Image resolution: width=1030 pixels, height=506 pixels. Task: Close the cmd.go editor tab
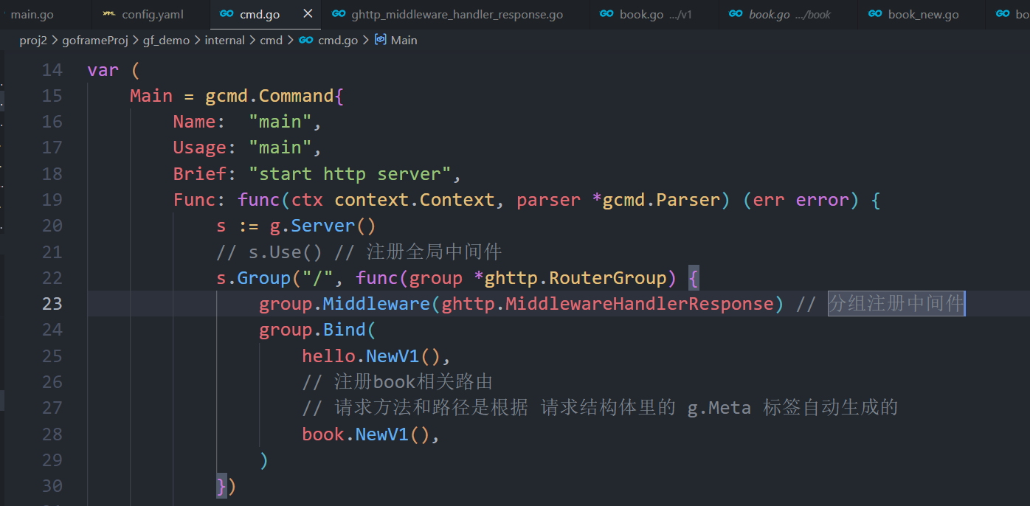308,14
